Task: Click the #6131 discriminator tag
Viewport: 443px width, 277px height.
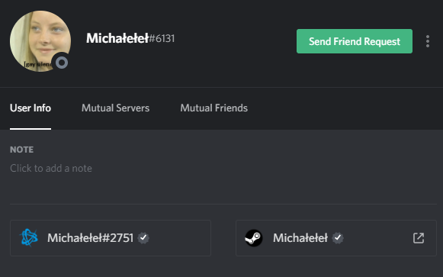Action: pos(162,39)
